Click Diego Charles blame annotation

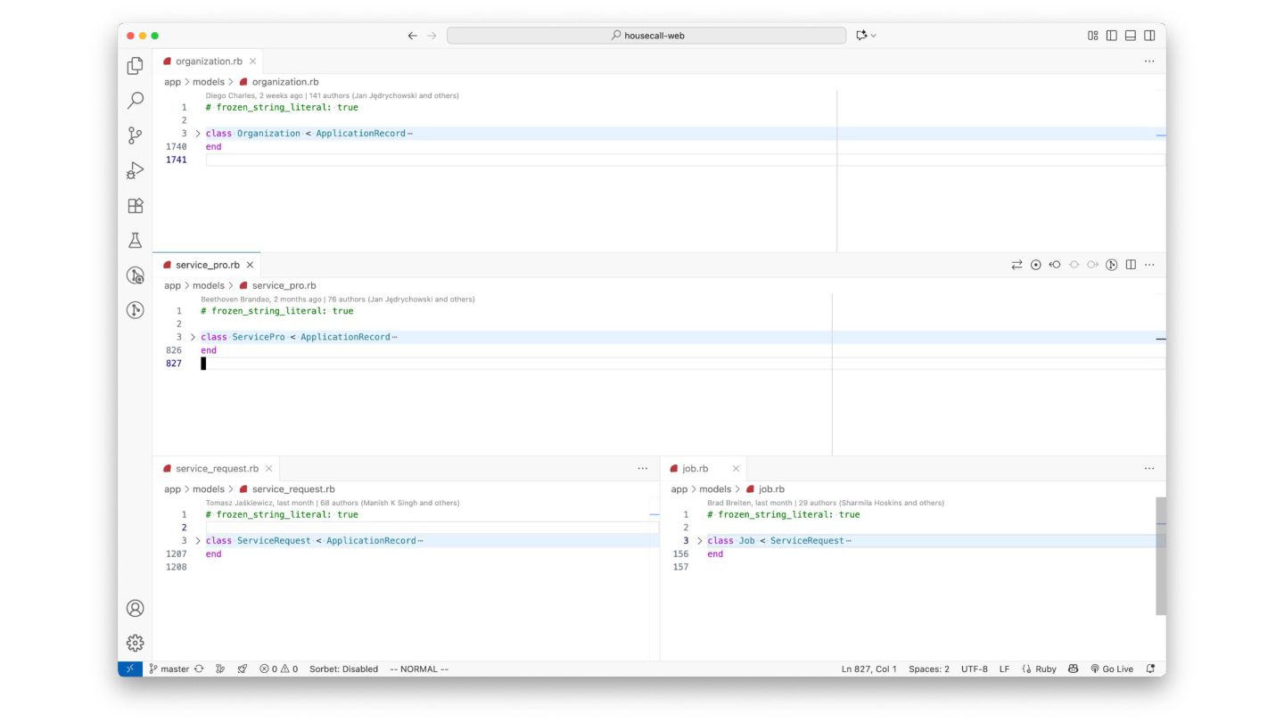pyautogui.click(x=332, y=95)
